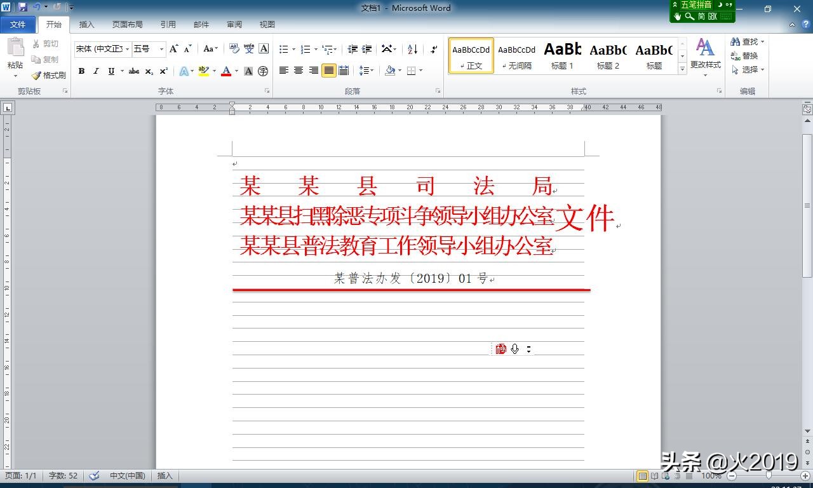Expand the line spacing options
This screenshot has height=488, width=813.
coord(372,71)
